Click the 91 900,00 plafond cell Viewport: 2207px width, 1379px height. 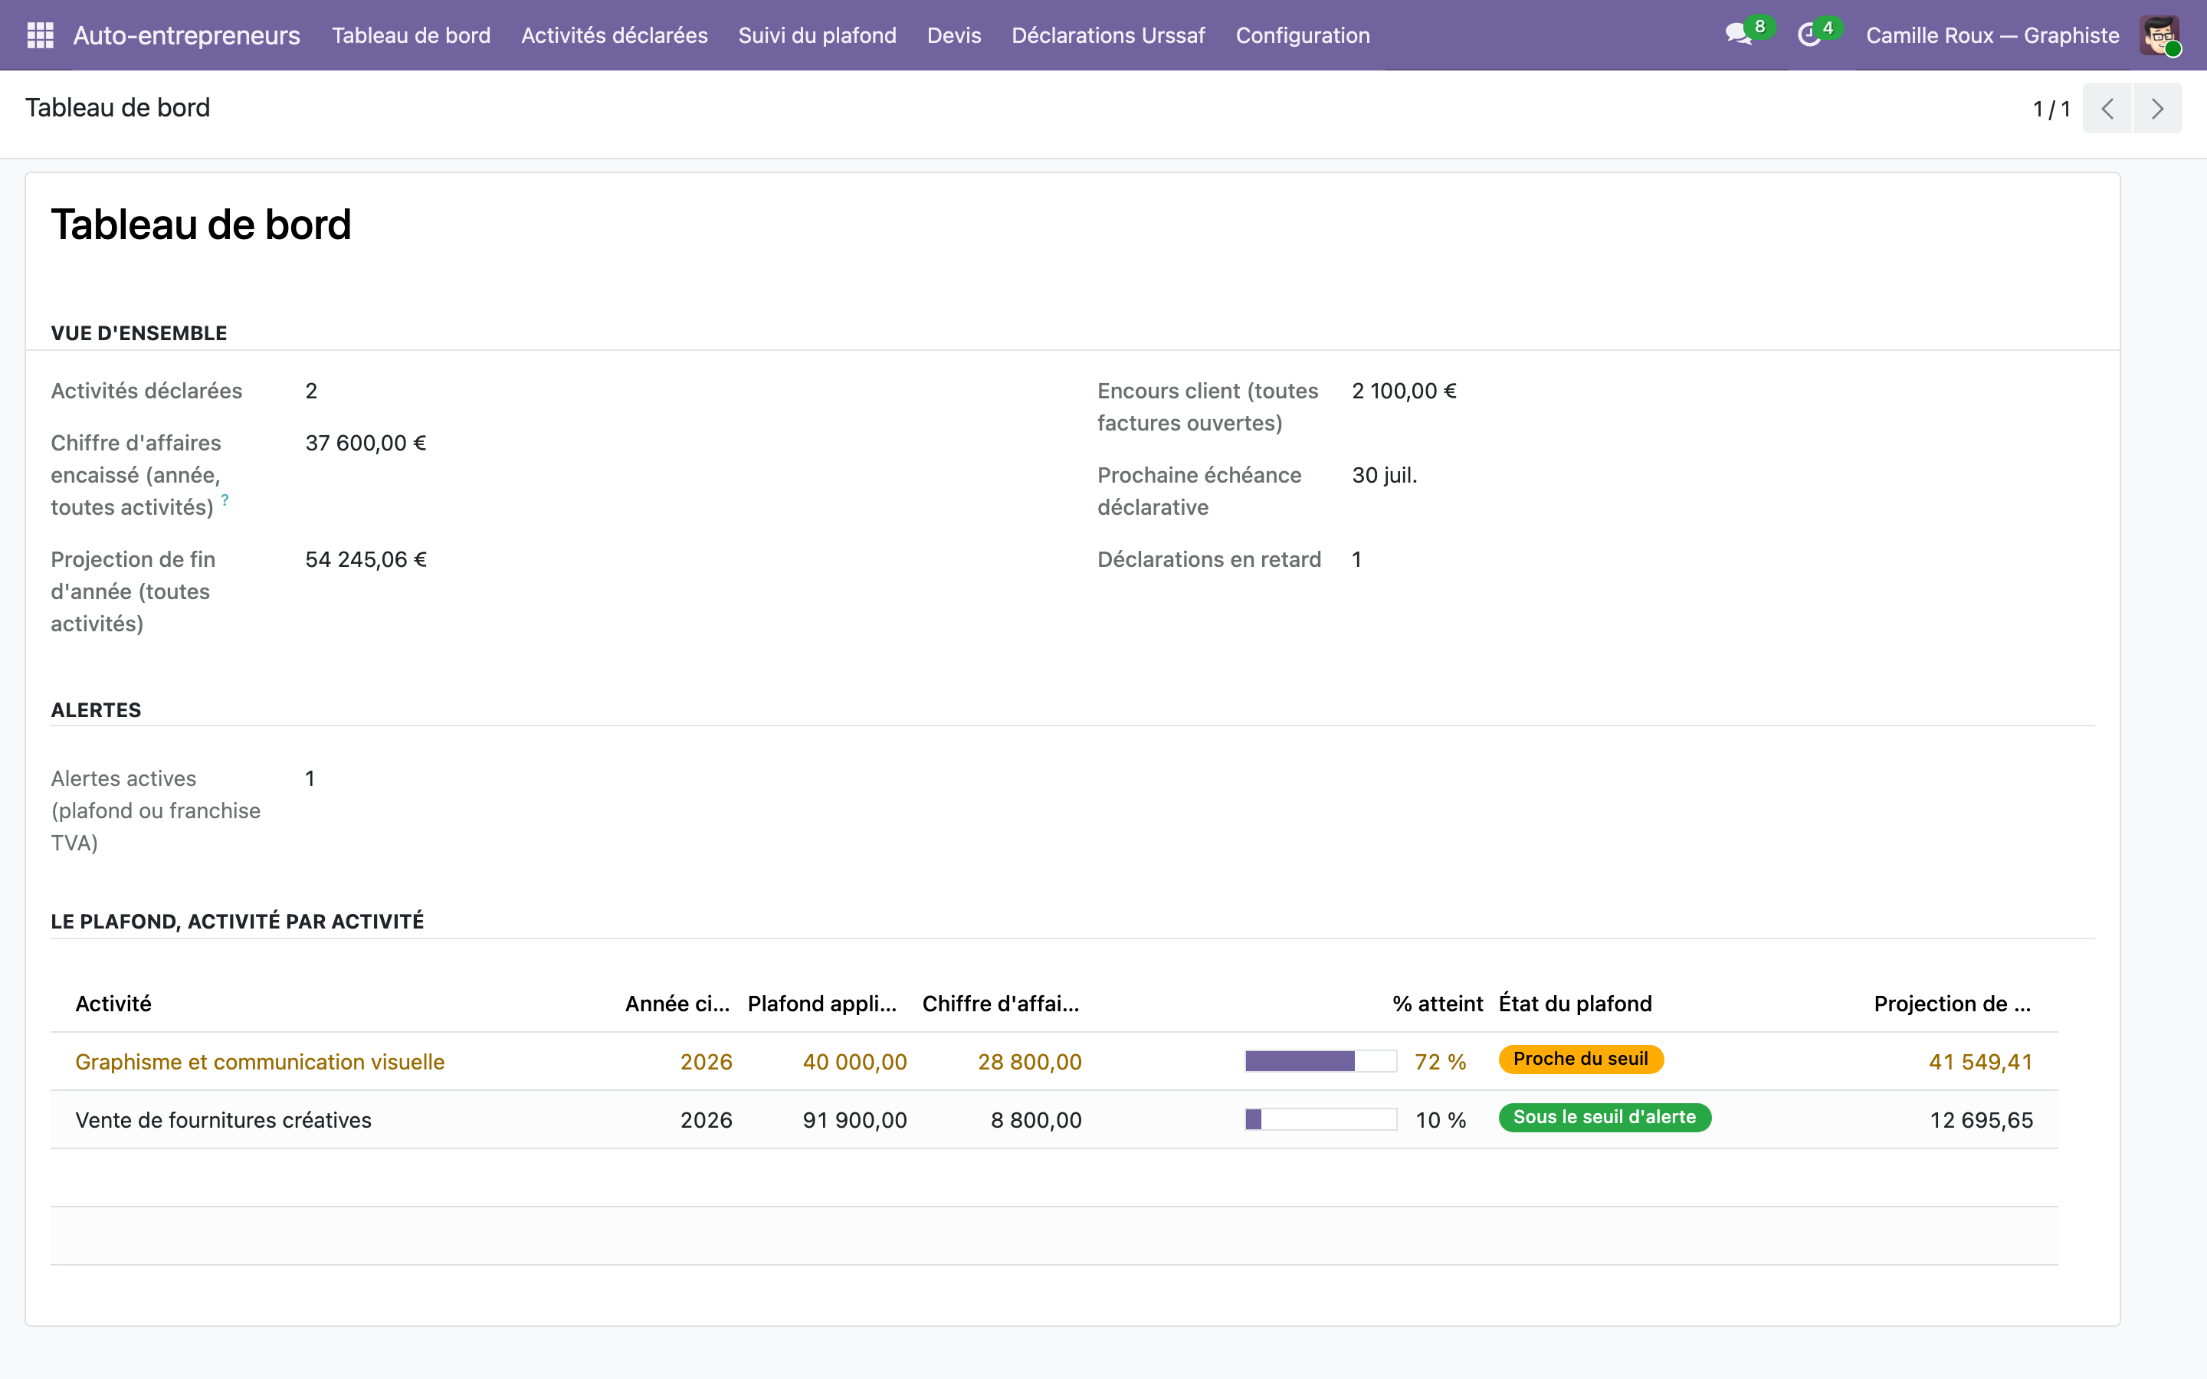click(854, 1120)
